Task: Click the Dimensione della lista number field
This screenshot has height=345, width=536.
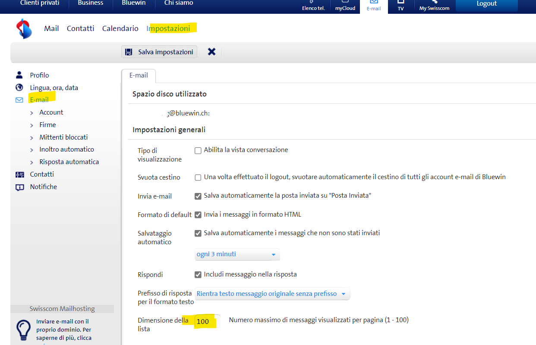Action: click(206, 321)
